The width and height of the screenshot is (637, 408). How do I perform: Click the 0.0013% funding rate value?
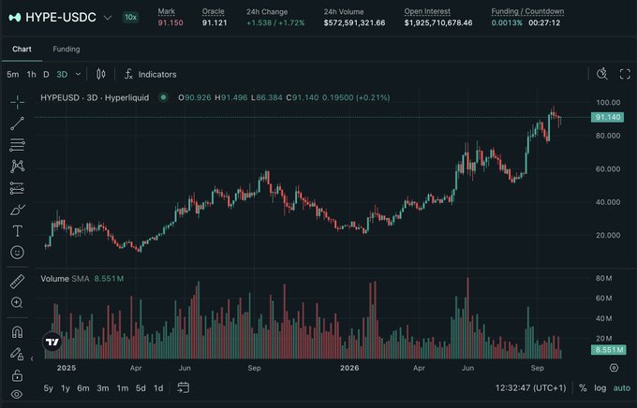pos(507,22)
